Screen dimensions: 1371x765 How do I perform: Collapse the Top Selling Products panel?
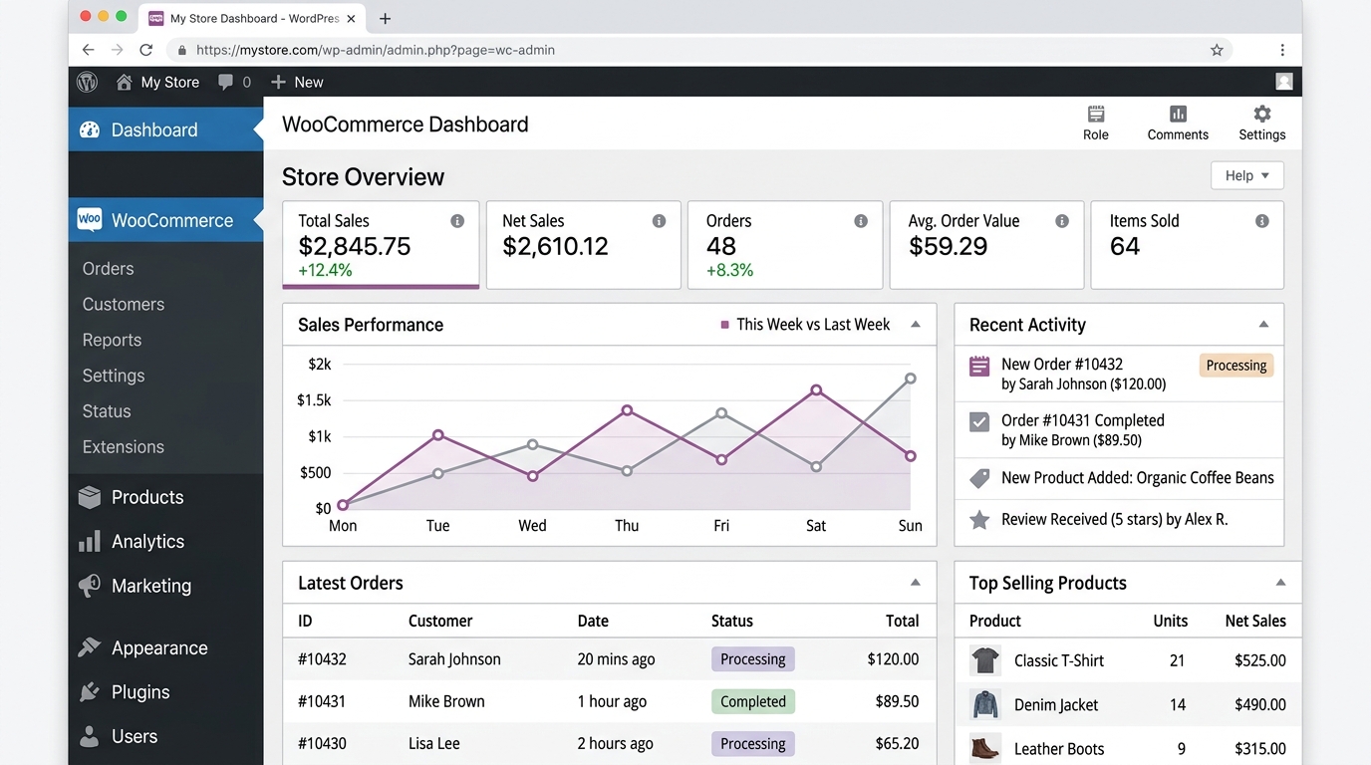pyautogui.click(x=1280, y=582)
